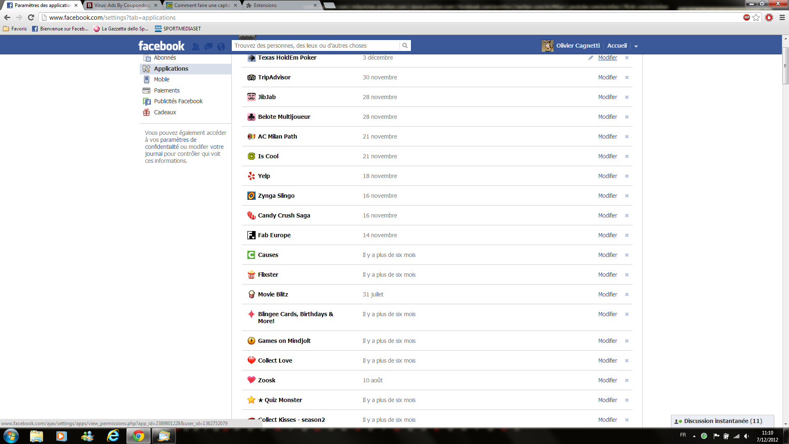This screenshot has height=444, width=789.
Task: Click the Causes app icon
Action: tap(251, 255)
